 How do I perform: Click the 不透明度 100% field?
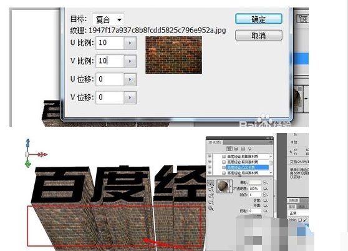click(255, 189)
